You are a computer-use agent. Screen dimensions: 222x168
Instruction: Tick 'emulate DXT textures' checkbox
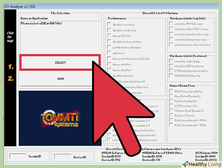click(x=171, y=66)
